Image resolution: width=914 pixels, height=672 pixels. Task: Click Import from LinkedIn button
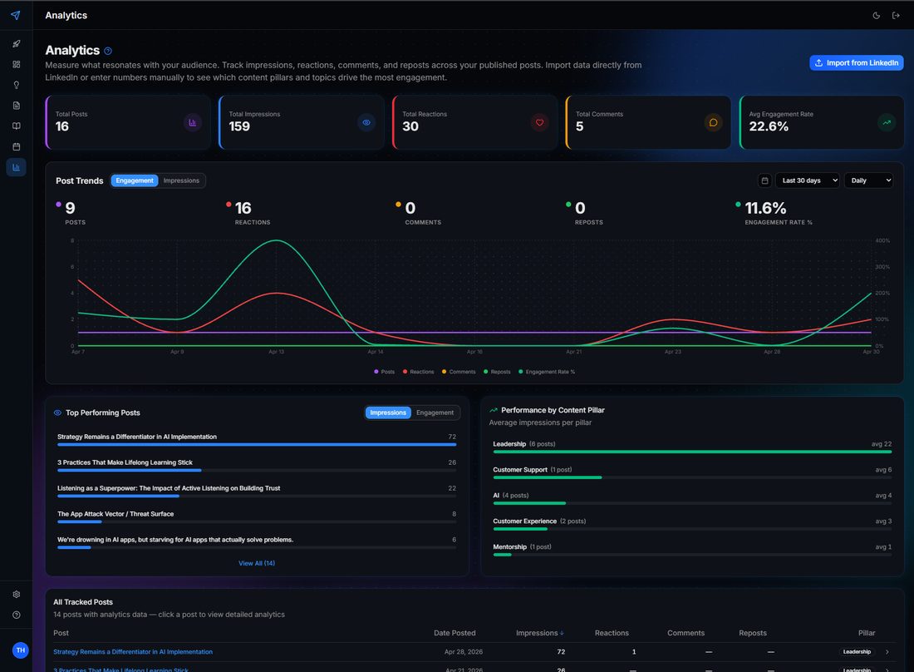[x=857, y=63]
